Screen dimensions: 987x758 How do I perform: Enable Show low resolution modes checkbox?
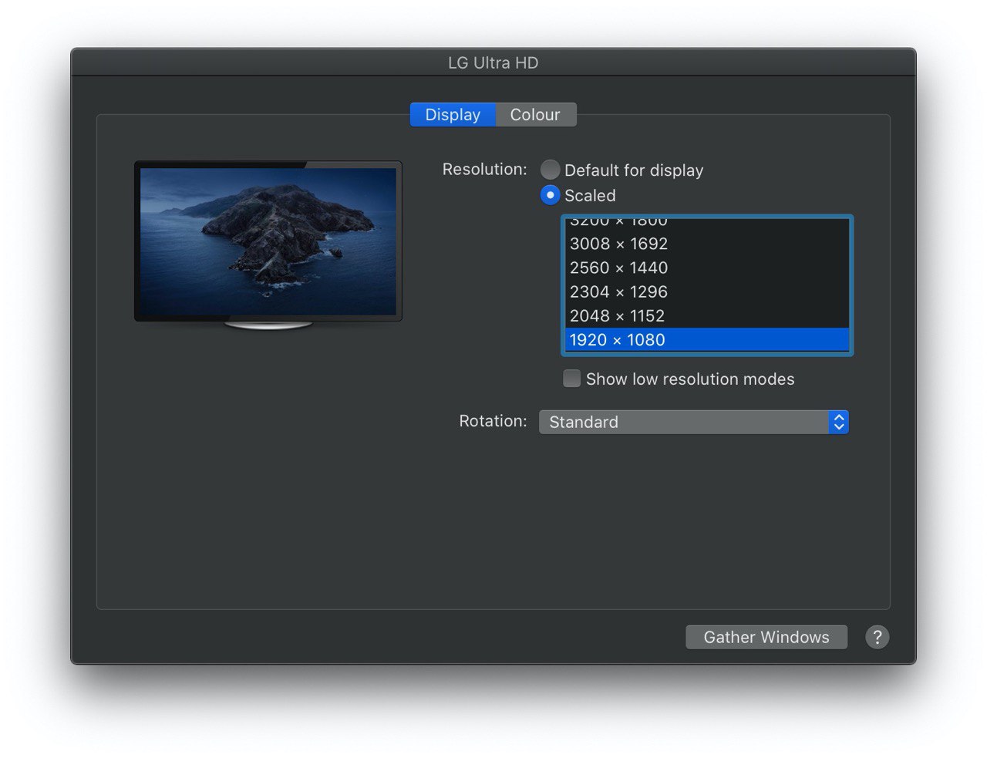coord(571,379)
